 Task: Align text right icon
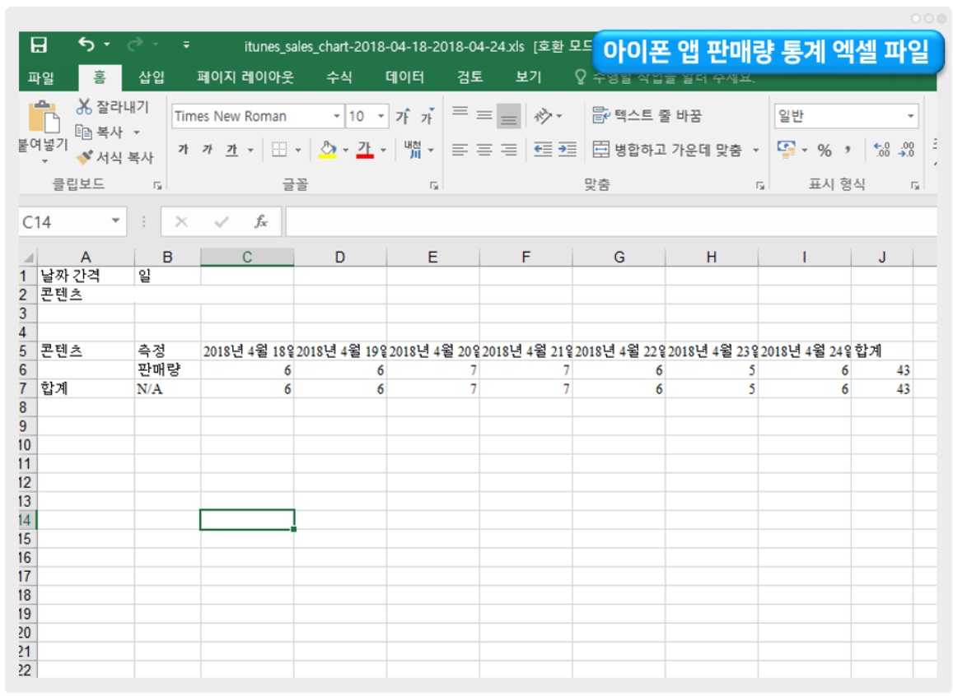509,149
